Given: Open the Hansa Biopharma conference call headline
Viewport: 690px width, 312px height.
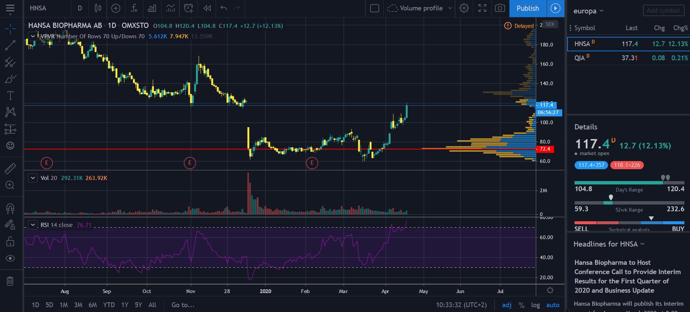Looking at the screenshot, I should coord(627,276).
